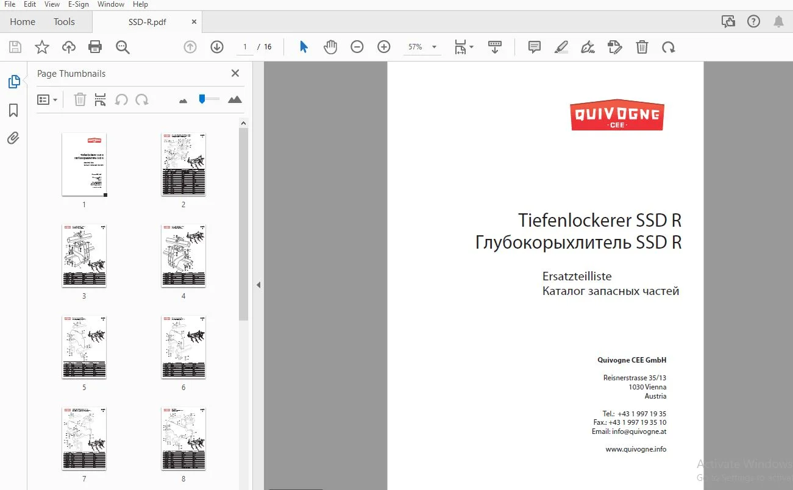This screenshot has height=490, width=793.
Task: Click the current page number field
Action: pyautogui.click(x=245, y=47)
